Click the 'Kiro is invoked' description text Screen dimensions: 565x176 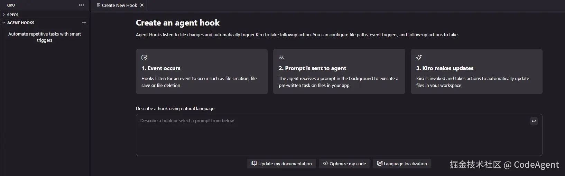tap(473, 82)
